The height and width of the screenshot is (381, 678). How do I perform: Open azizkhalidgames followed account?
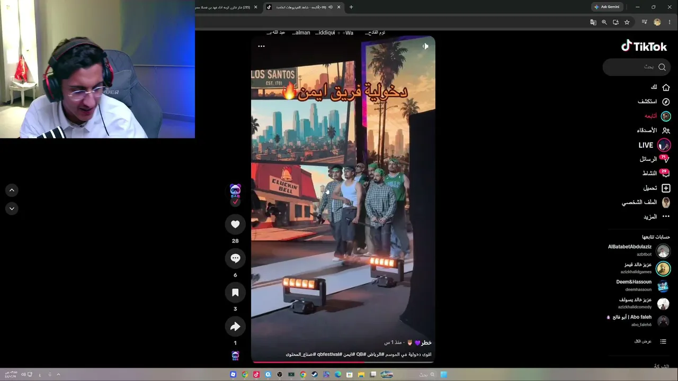tap(645, 268)
